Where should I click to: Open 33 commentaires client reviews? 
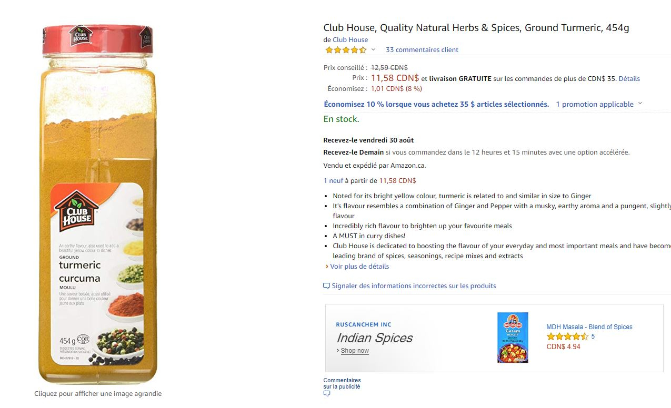(x=422, y=50)
